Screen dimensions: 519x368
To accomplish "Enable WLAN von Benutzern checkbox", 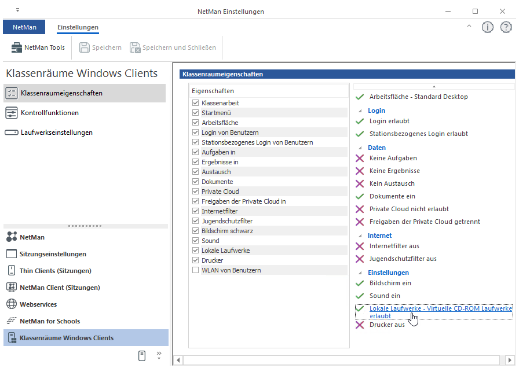I will [x=195, y=270].
